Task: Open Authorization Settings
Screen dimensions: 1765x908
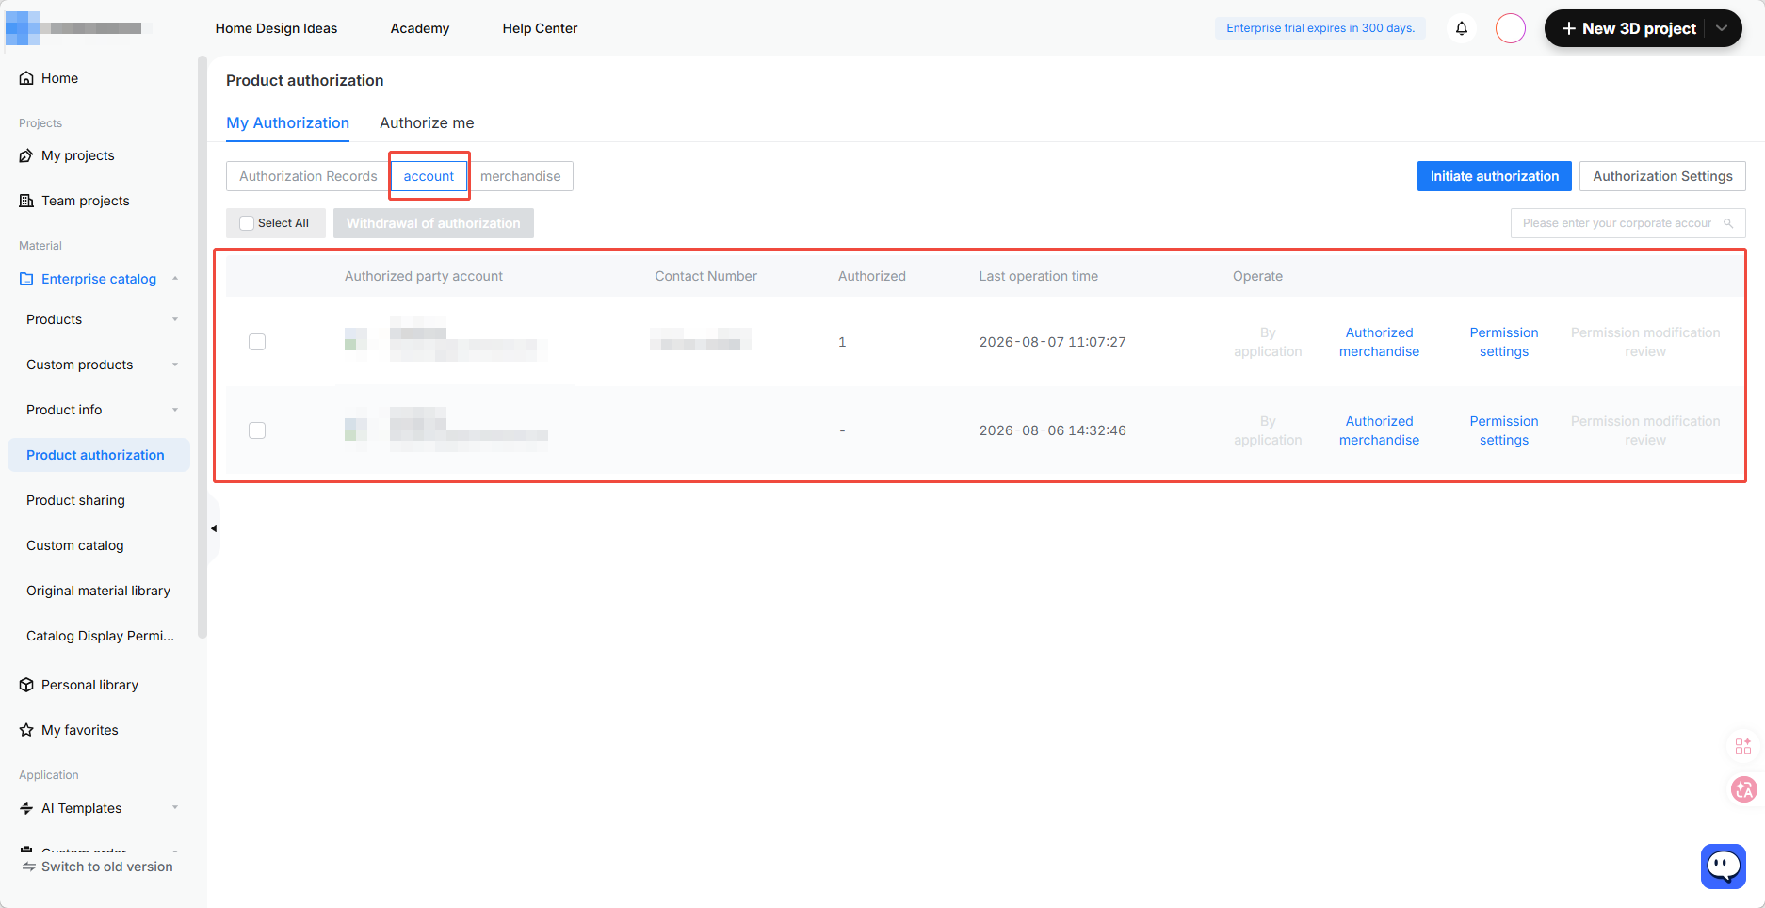Action: 1662,176
